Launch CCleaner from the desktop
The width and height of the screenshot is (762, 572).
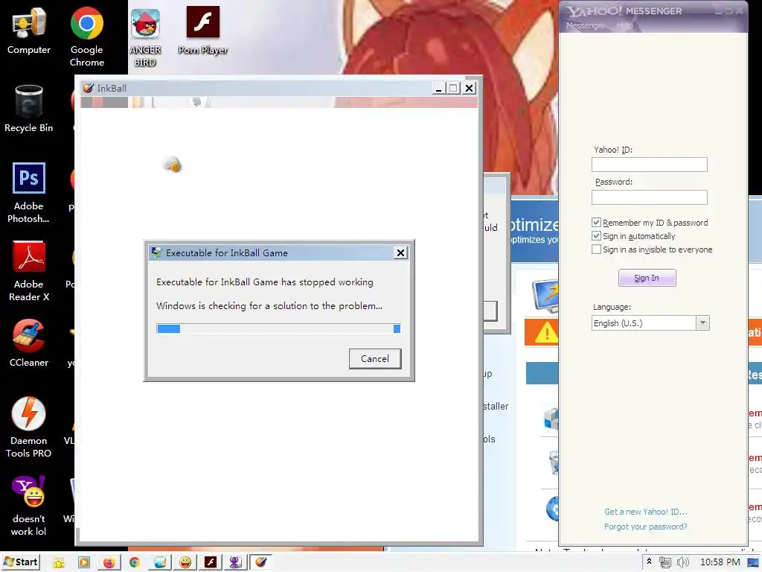pos(29,343)
